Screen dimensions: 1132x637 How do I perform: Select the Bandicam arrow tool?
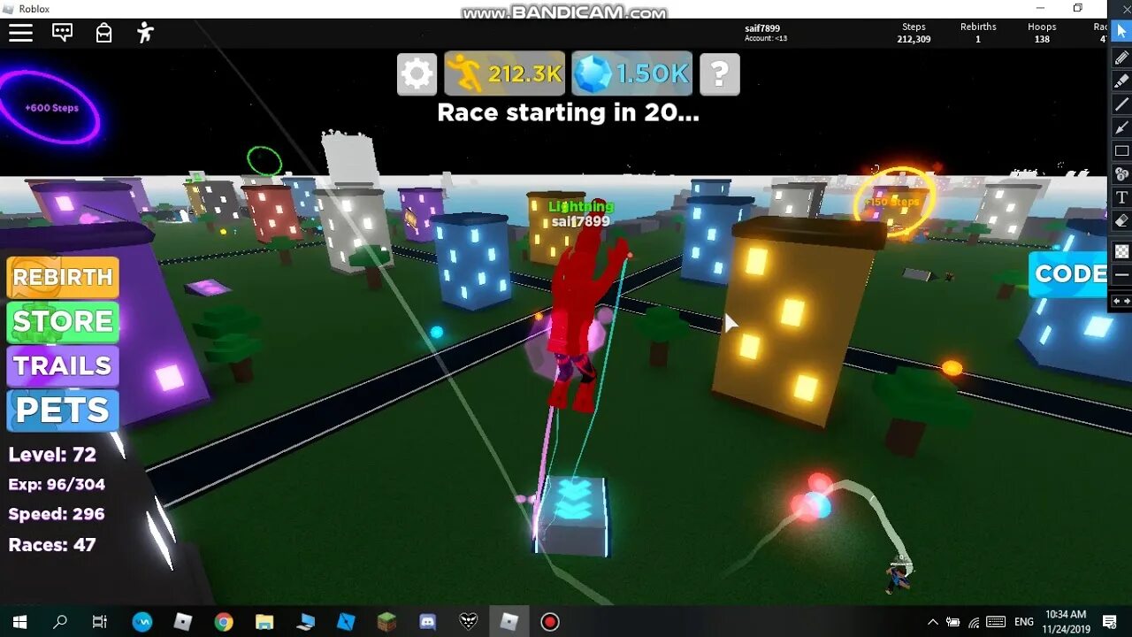point(1121,127)
